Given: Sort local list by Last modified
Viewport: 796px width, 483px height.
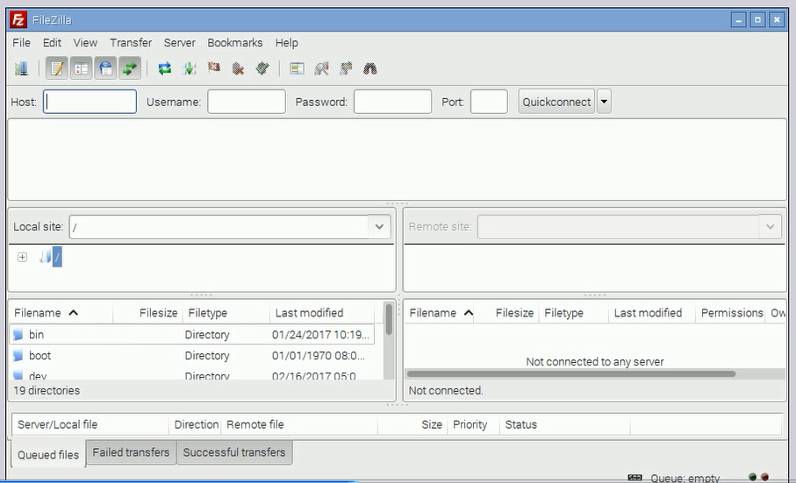Looking at the screenshot, I should tap(322, 313).
